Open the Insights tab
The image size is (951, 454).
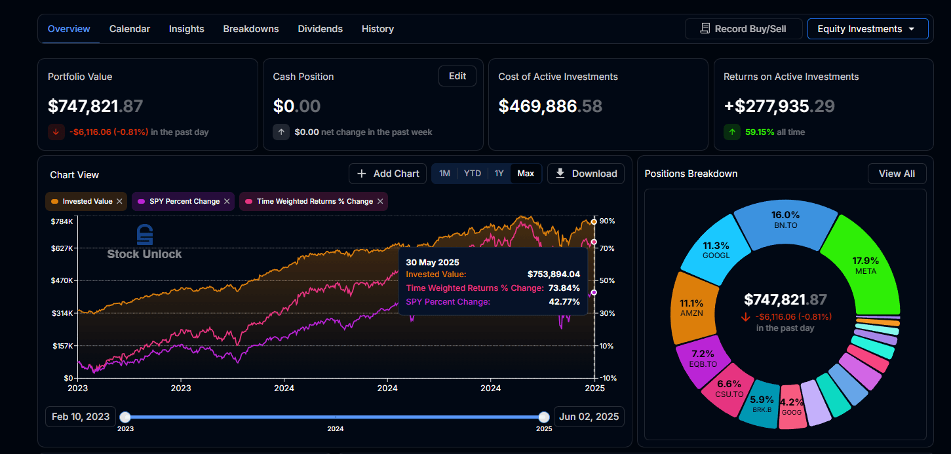(x=187, y=29)
